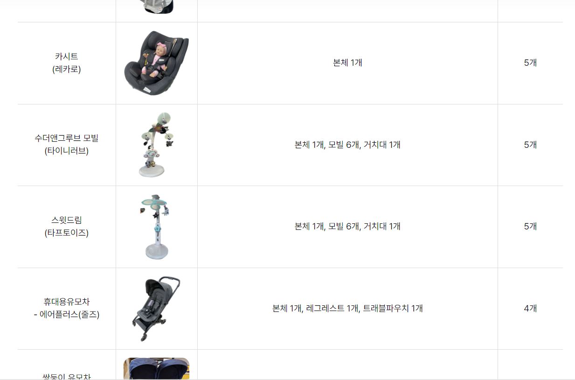The width and height of the screenshot is (575, 380).
Task: Click the twin stroller image at bottom
Action: [156, 368]
